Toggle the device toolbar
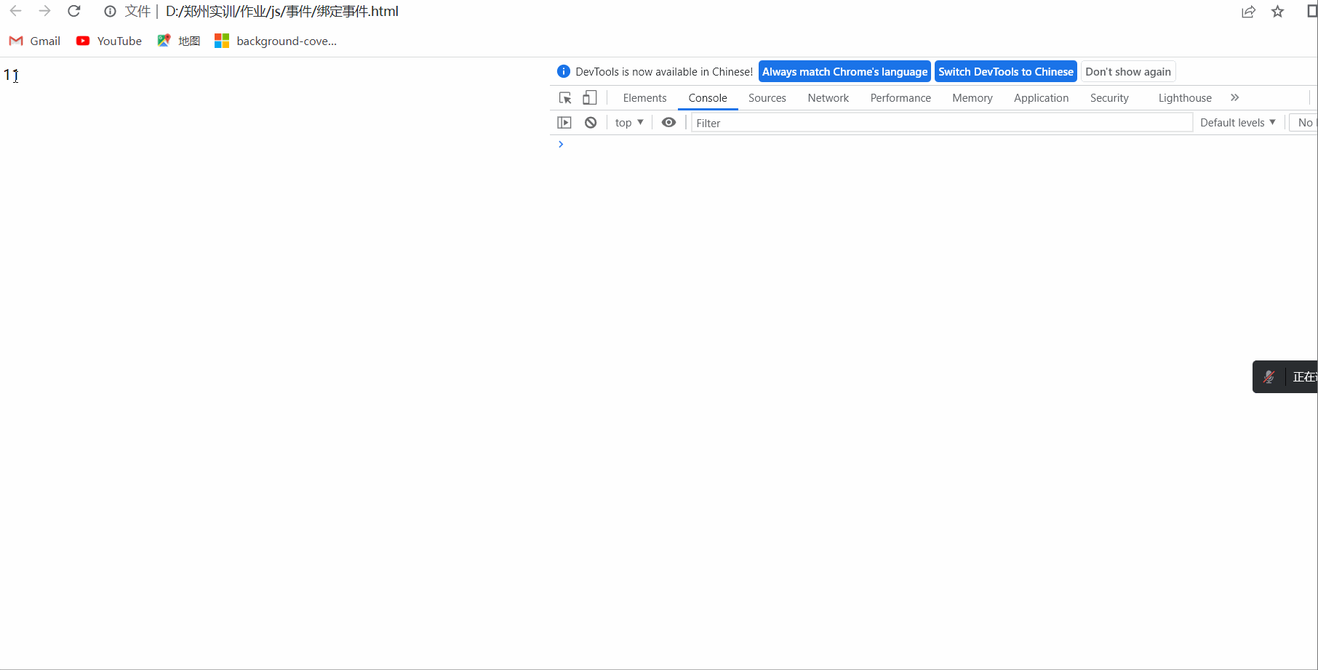Screen dimensions: 1318x670 point(589,97)
